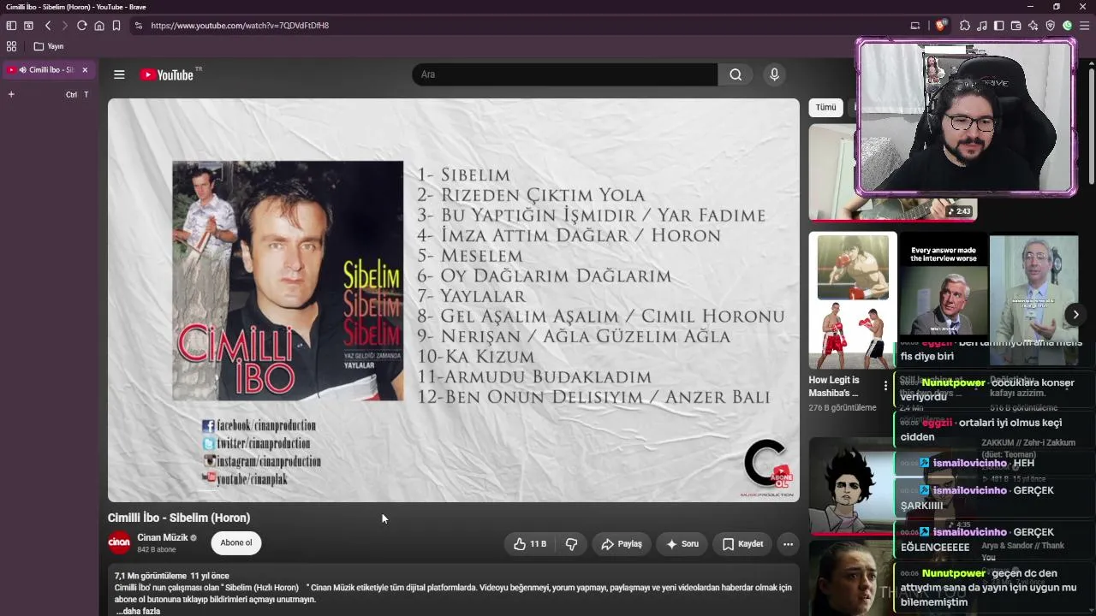This screenshot has width=1096, height=616.
Task: Open the Leo AI sparkle icon
Action: [x=1033, y=26]
